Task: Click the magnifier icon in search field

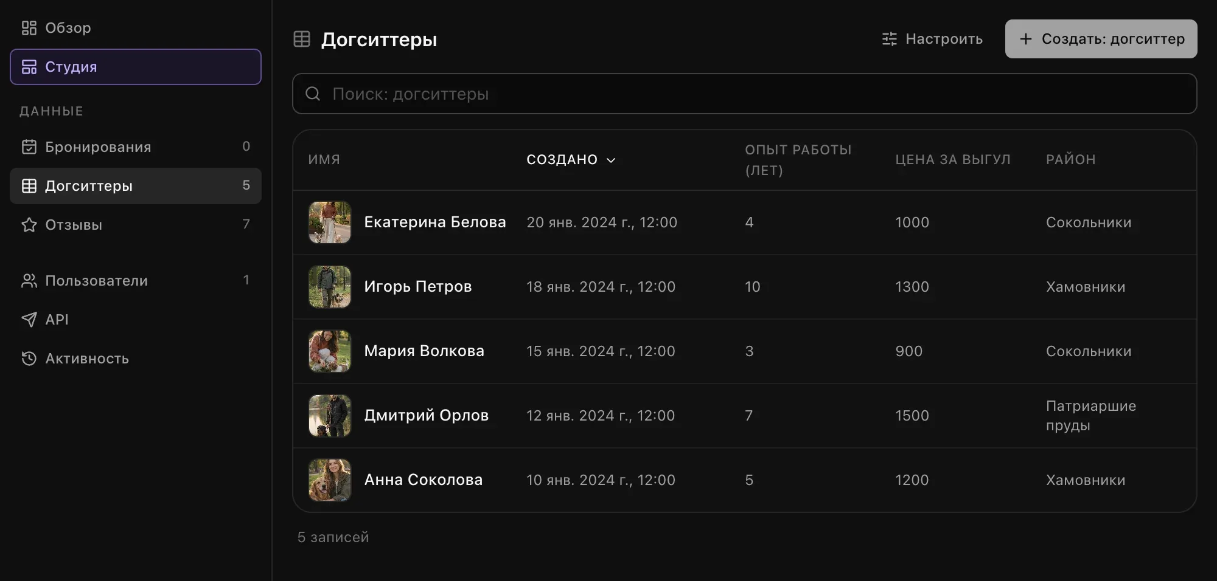Action: tap(313, 94)
